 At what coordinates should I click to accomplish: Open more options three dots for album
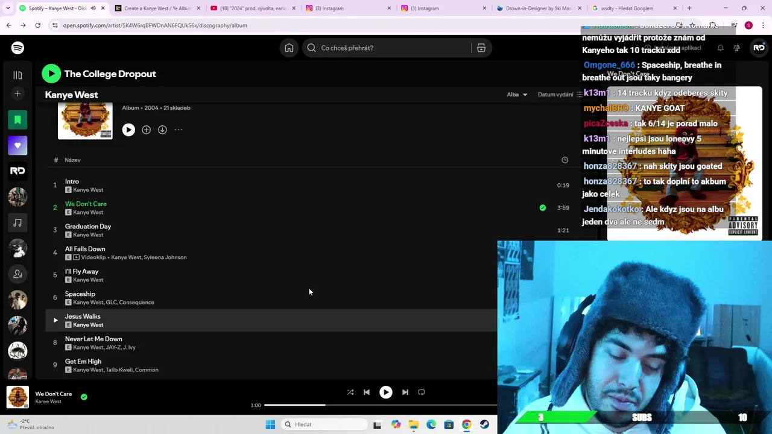click(179, 130)
